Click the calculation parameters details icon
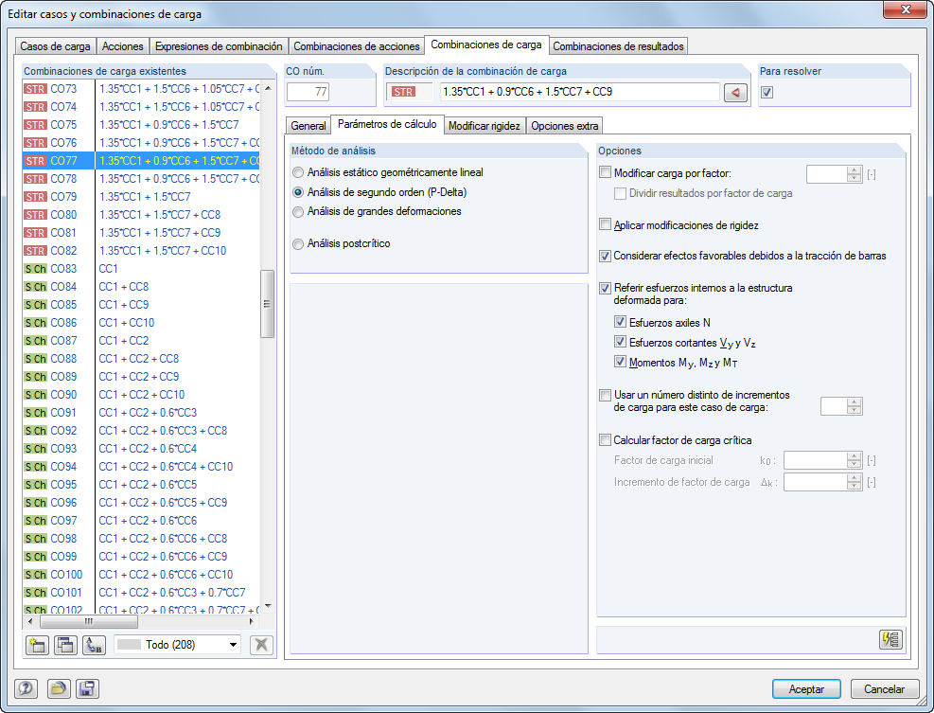This screenshot has width=934, height=713. pyautogui.click(x=890, y=639)
